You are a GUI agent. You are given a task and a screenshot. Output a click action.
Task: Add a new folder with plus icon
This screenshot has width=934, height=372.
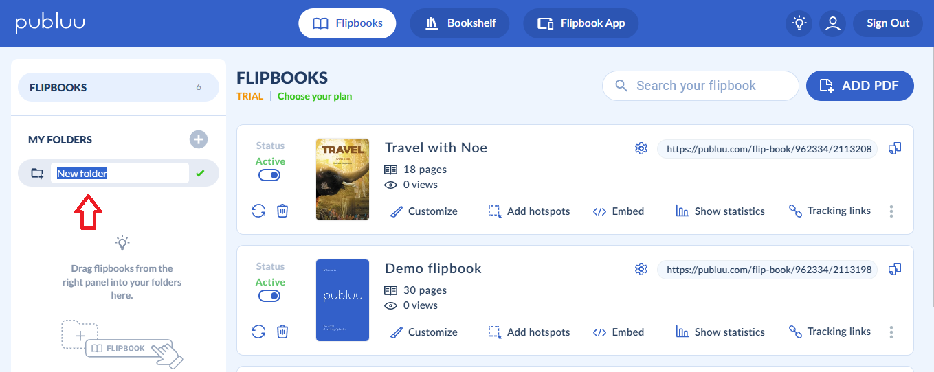(199, 139)
